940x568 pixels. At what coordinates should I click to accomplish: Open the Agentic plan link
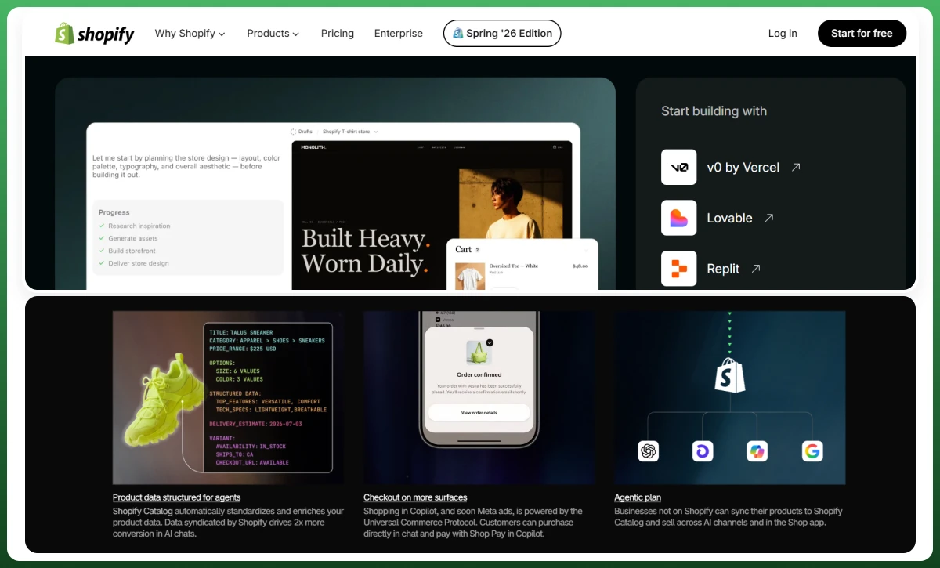click(638, 497)
